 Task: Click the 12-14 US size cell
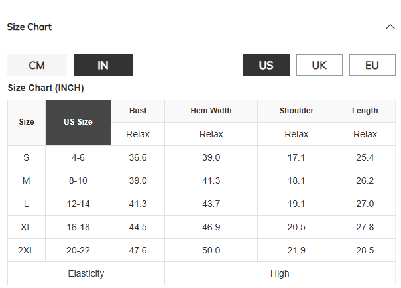point(78,204)
